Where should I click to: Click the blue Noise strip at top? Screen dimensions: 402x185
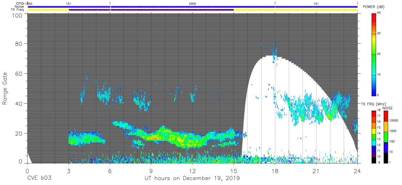coord(192,7)
